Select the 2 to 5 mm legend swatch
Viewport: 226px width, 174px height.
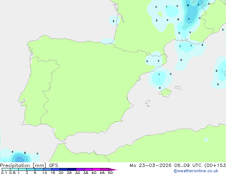point(31,169)
